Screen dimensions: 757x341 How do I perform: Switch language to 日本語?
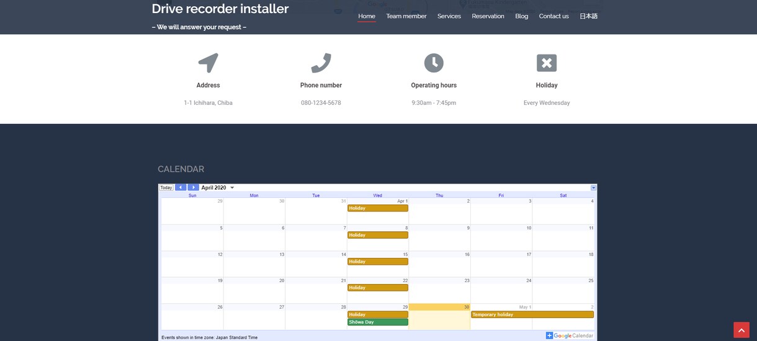(588, 16)
